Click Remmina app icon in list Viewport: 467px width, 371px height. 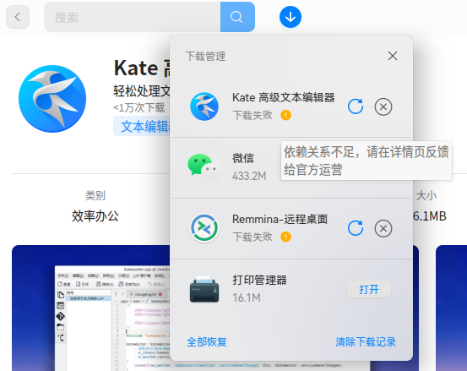tap(204, 228)
